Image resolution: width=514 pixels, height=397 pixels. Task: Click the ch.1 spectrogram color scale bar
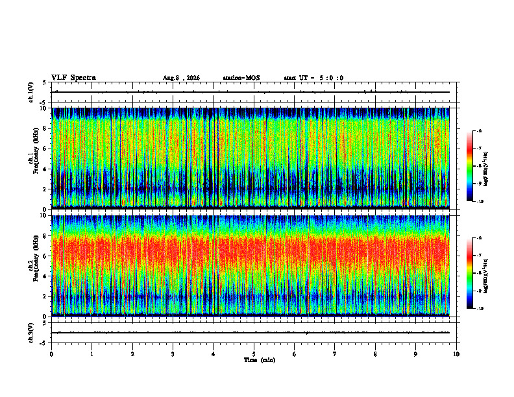tap(469, 166)
